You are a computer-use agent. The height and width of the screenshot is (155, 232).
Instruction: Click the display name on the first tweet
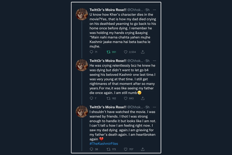pyautogui.click(x=107, y=9)
